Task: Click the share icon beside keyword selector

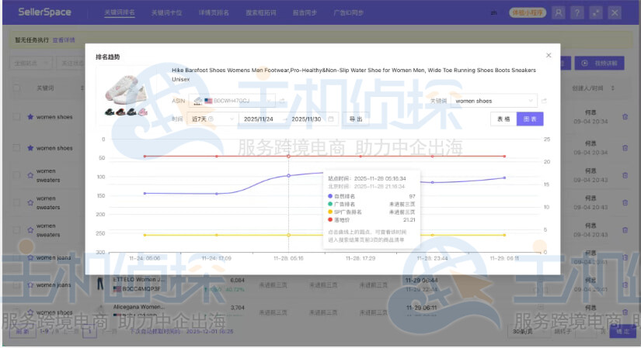Action: 544,101
